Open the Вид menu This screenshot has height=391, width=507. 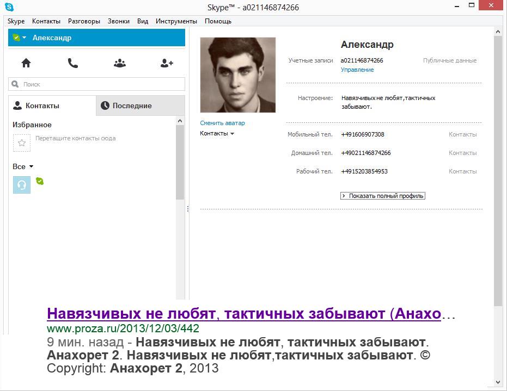click(143, 21)
